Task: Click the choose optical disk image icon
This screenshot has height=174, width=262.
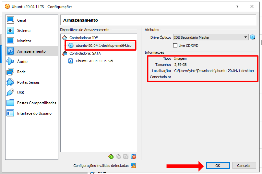Action: [253, 37]
